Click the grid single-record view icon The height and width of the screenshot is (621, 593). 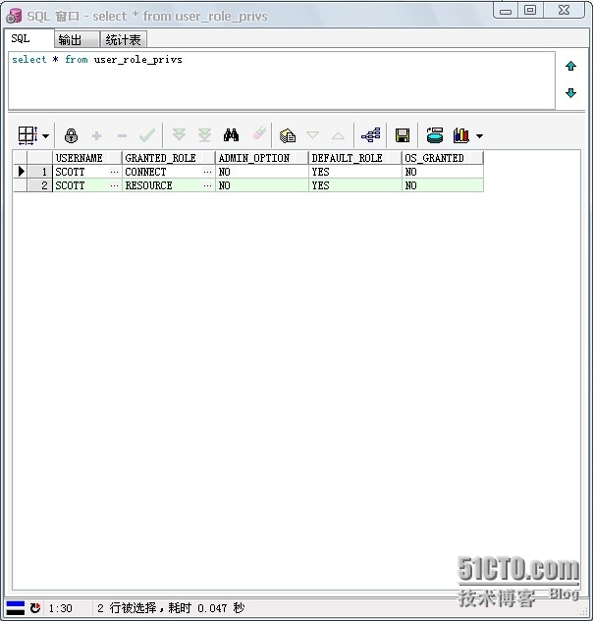point(27,135)
